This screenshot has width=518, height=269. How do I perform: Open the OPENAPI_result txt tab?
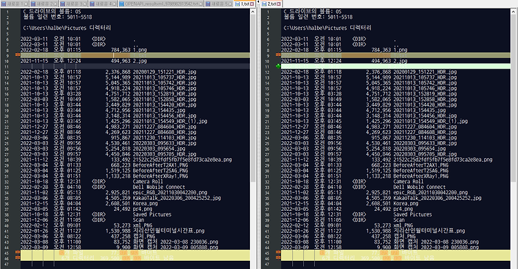tap(161, 3)
